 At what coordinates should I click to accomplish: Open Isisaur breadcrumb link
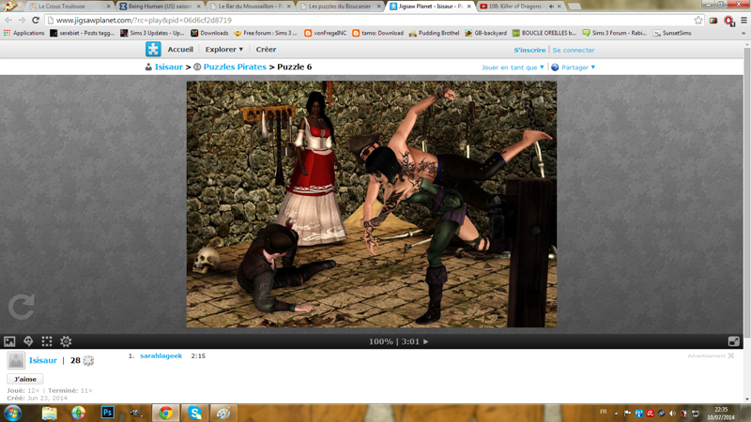pyautogui.click(x=169, y=67)
